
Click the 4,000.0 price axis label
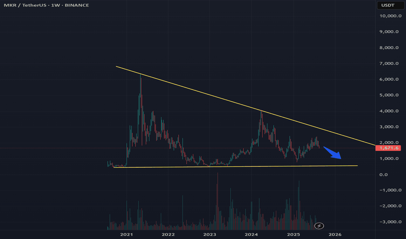(x=389, y=111)
